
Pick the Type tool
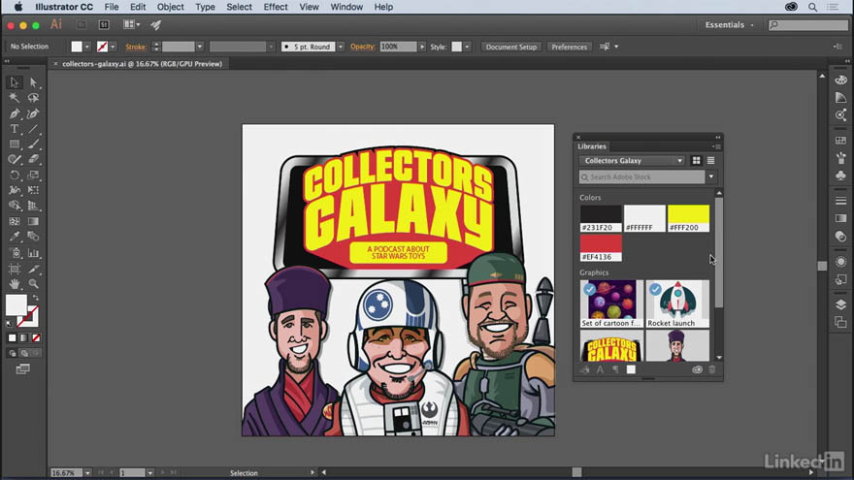pos(15,130)
